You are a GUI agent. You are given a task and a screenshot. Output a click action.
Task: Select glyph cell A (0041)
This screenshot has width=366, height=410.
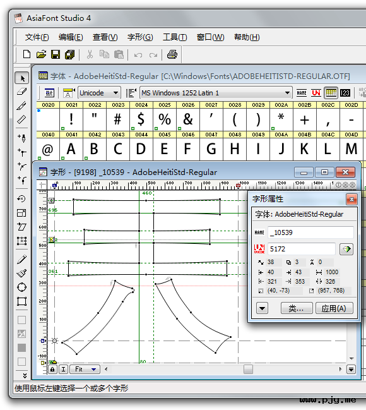coord(71,149)
